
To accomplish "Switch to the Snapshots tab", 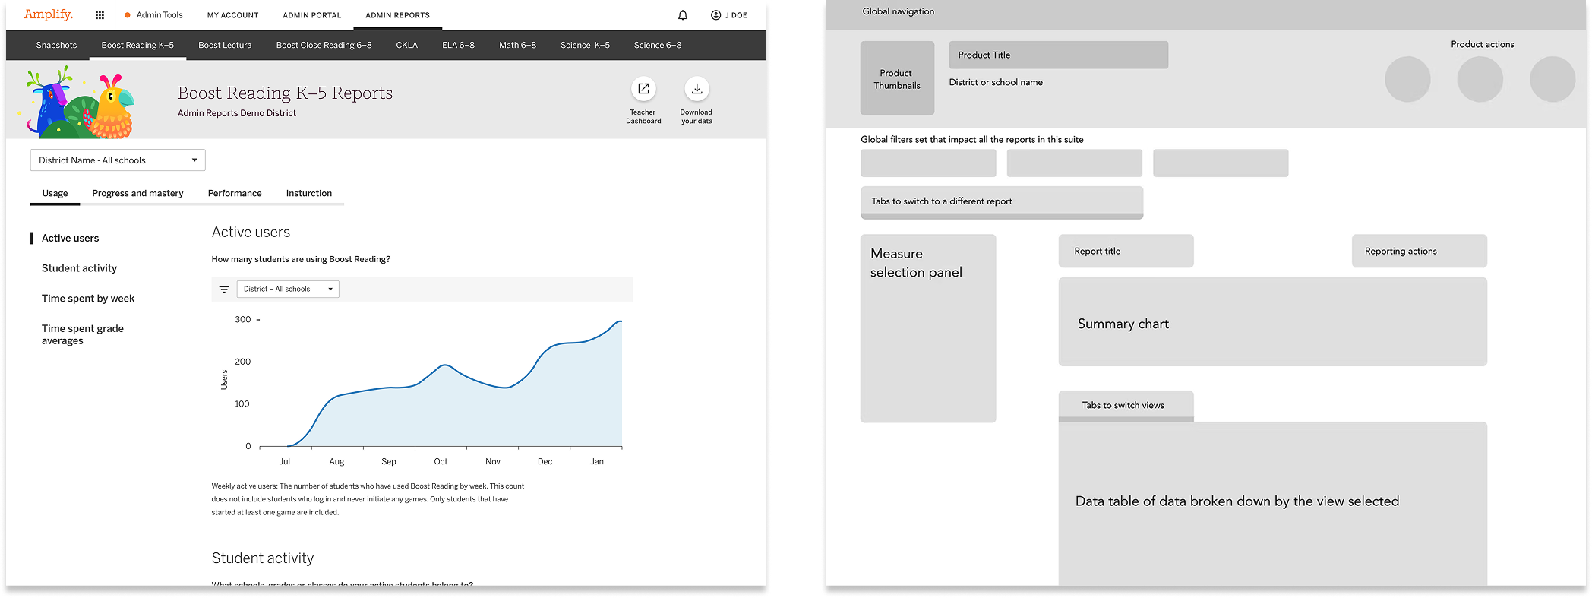I will point(56,46).
